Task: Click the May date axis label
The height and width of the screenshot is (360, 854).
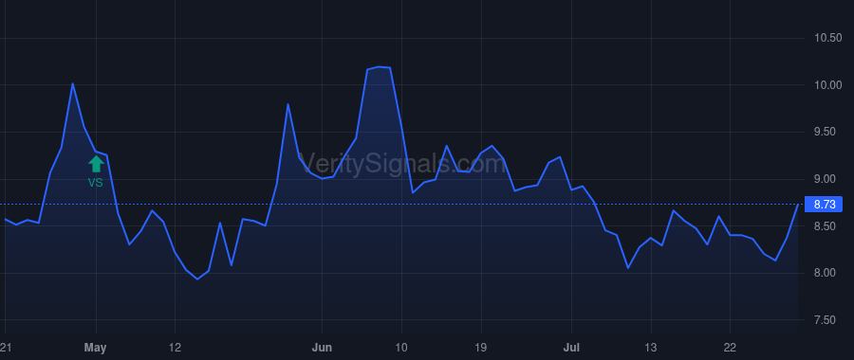Action: (95, 348)
